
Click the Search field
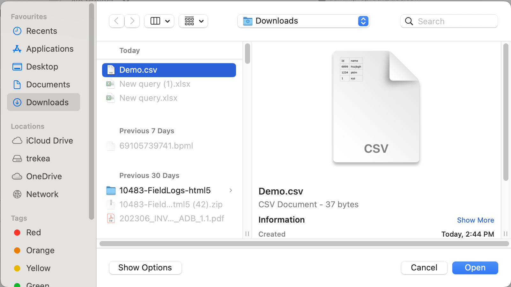coord(449,21)
